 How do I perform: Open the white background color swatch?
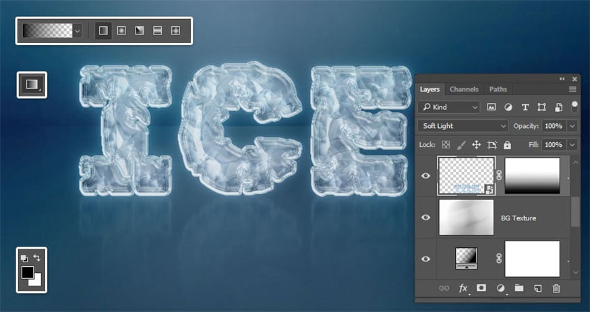(36, 281)
